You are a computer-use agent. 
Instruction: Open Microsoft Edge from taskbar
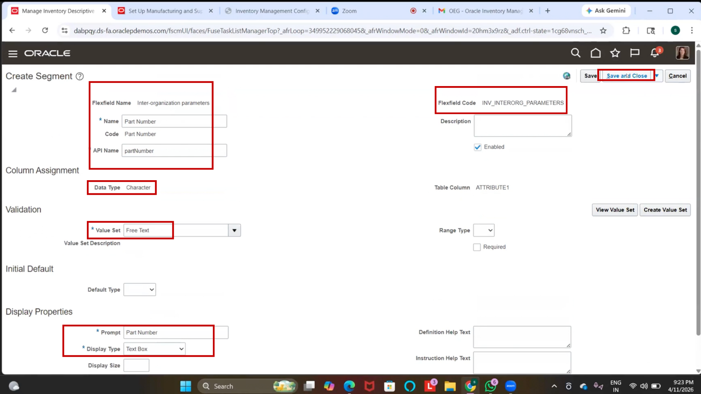[x=349, y=386]
